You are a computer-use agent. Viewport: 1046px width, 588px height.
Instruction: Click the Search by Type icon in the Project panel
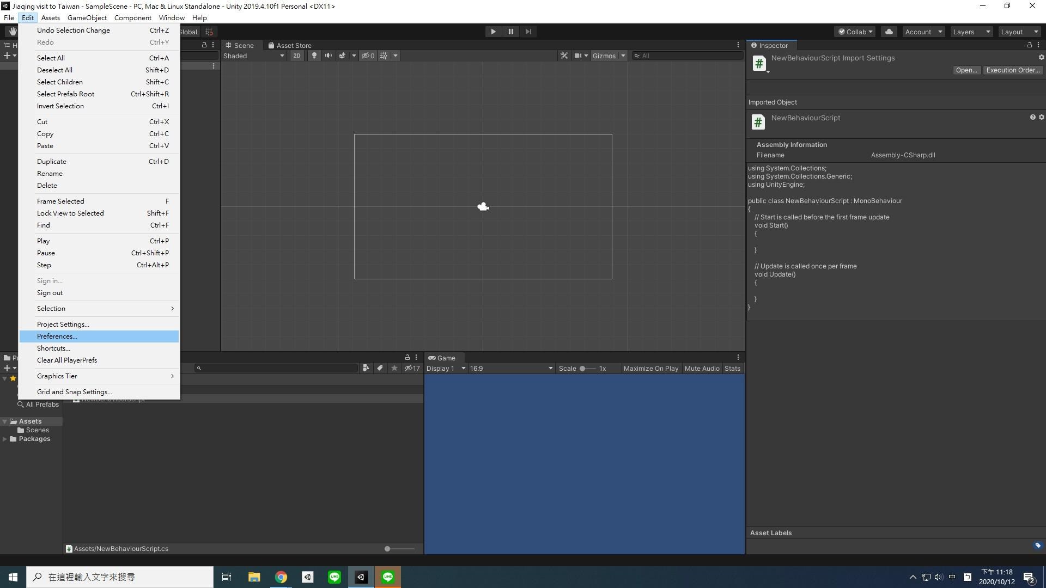(x=366, y=369)
